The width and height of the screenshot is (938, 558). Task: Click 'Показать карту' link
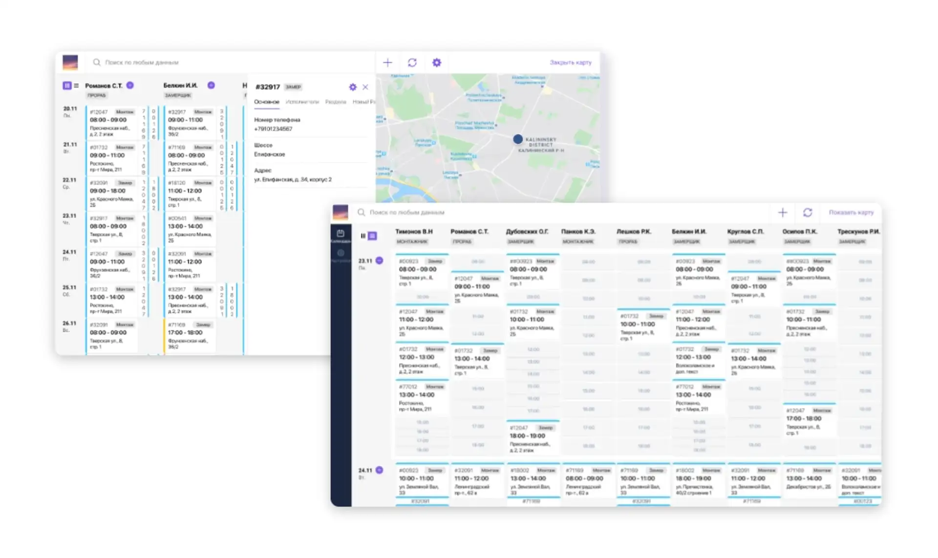pyautogui.click(x=851, y=212)
